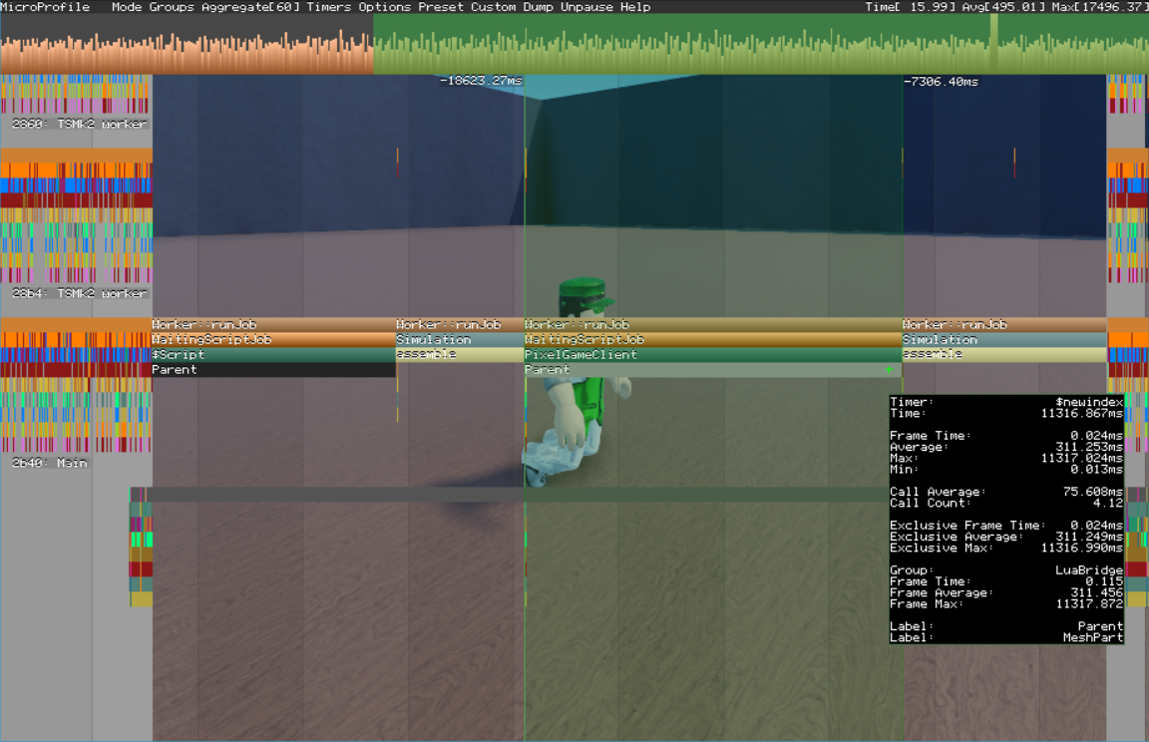Image resolution: width=1149 pixels, height=742 pixels.
Task: Select the Min '0.013ms' value
Action: (x=1096, y=469)
